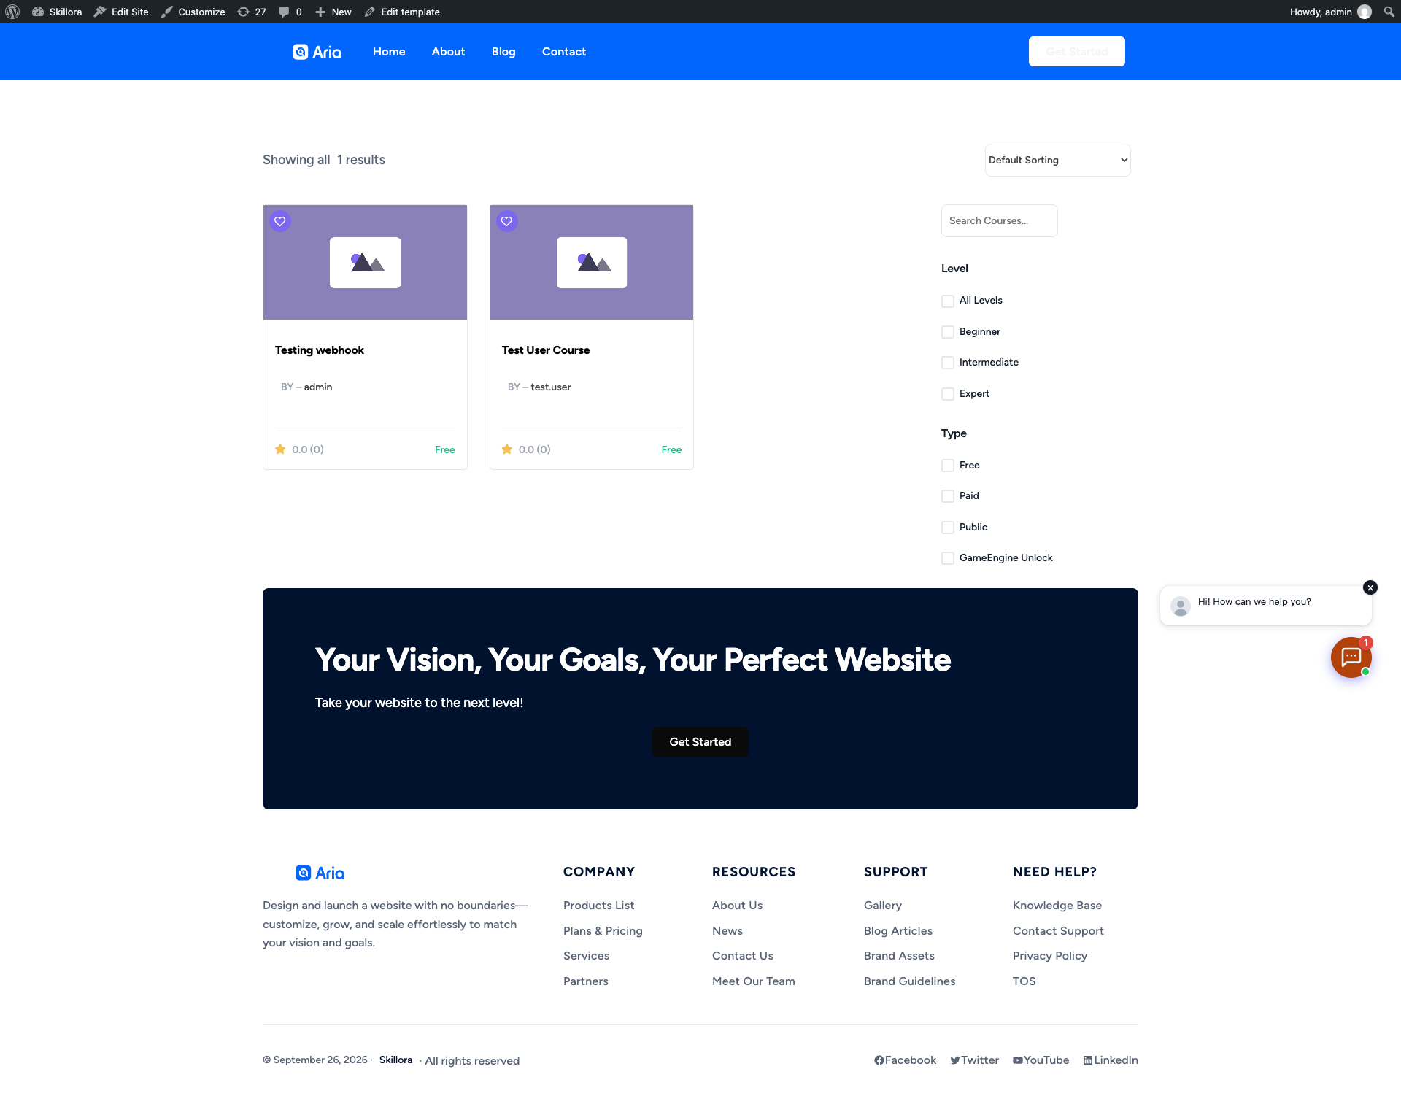1401x1096 pixels.
Task: Click the admin bar search magnifier icon
Action: 1389,12
